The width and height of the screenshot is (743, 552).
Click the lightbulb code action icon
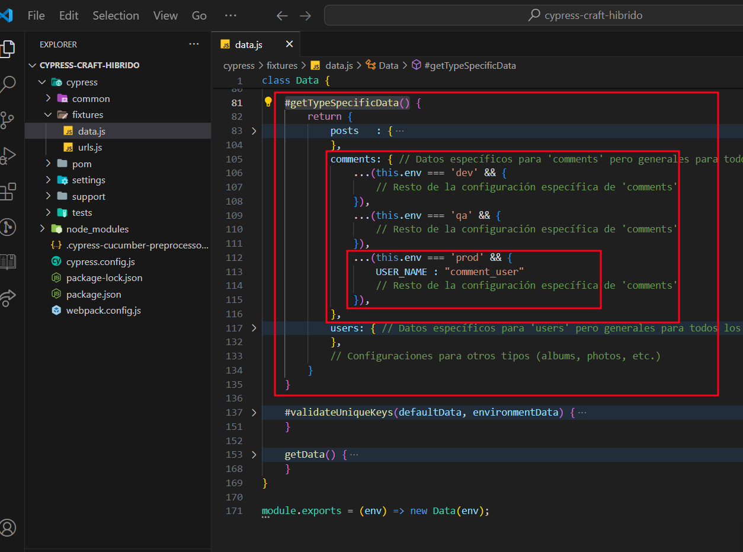tap(268, 102)
